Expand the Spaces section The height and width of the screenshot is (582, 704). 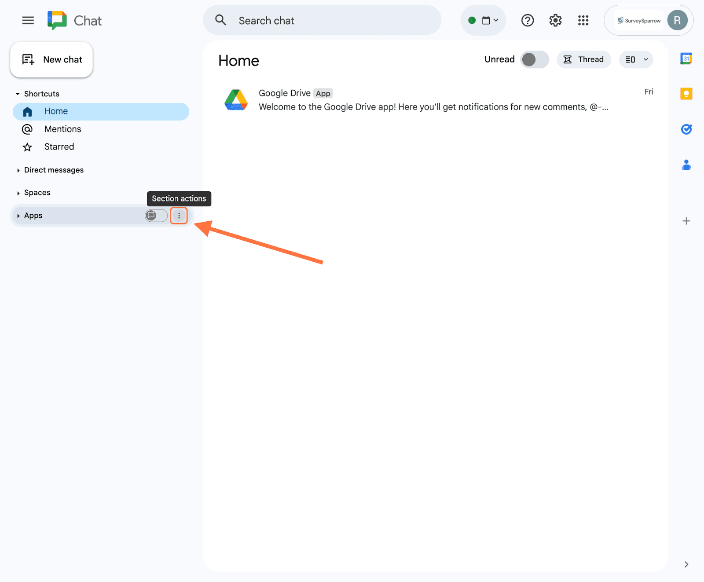pos(37,193)
